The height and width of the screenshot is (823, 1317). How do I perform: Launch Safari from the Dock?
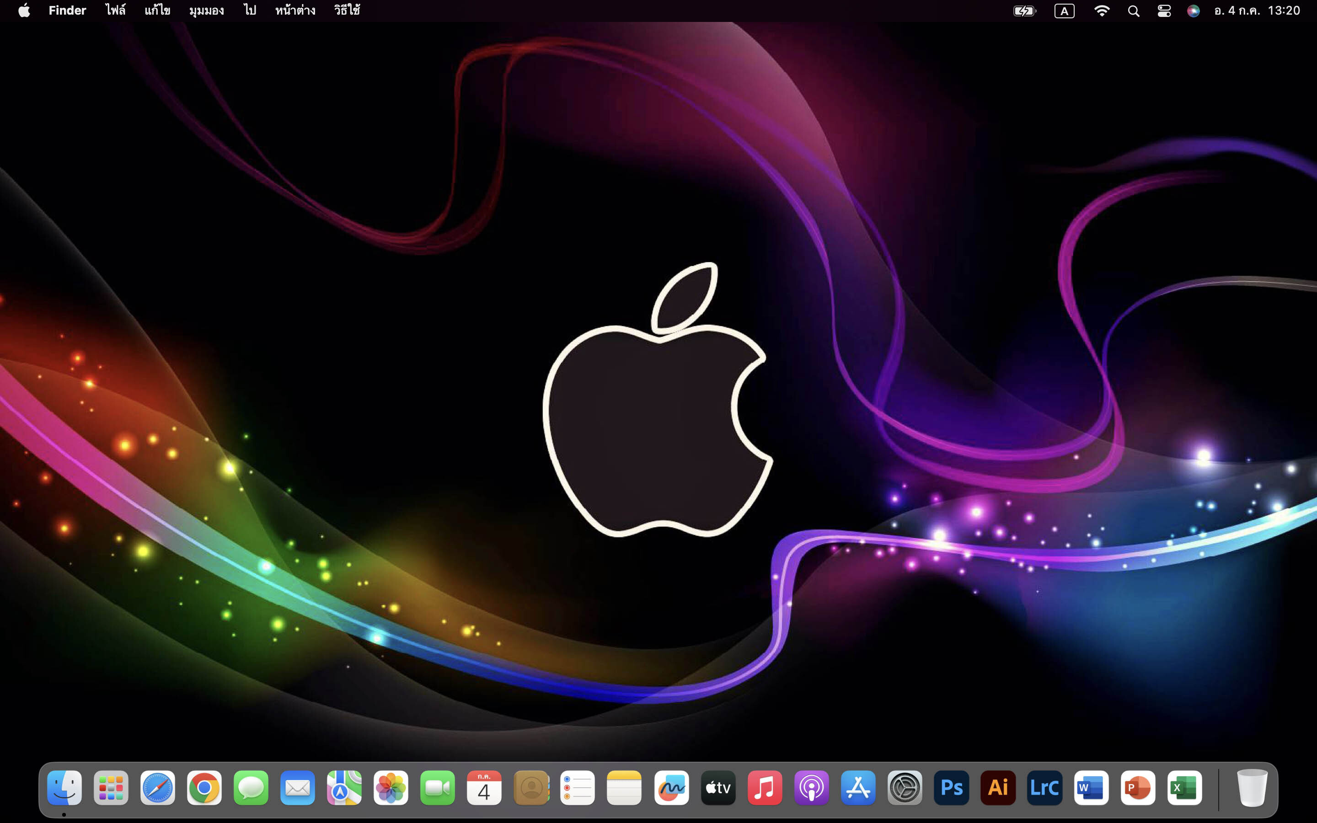coord(158,788)
